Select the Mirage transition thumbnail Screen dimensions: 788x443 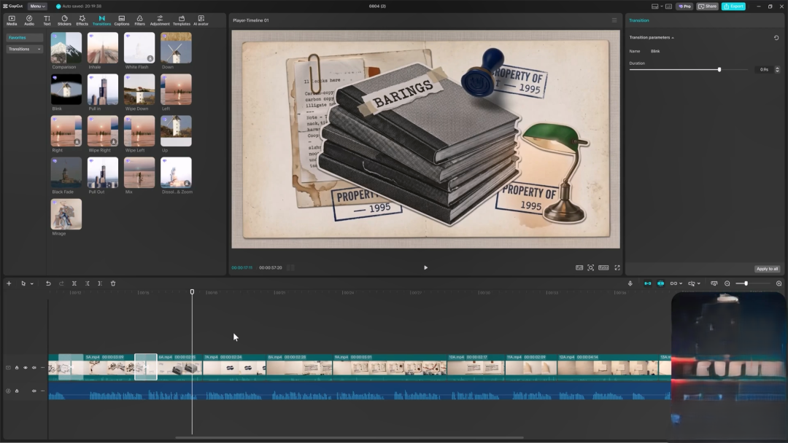click(x=66, y=214)
